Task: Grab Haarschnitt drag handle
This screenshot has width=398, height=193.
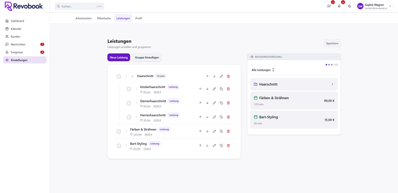Action: 126,77
